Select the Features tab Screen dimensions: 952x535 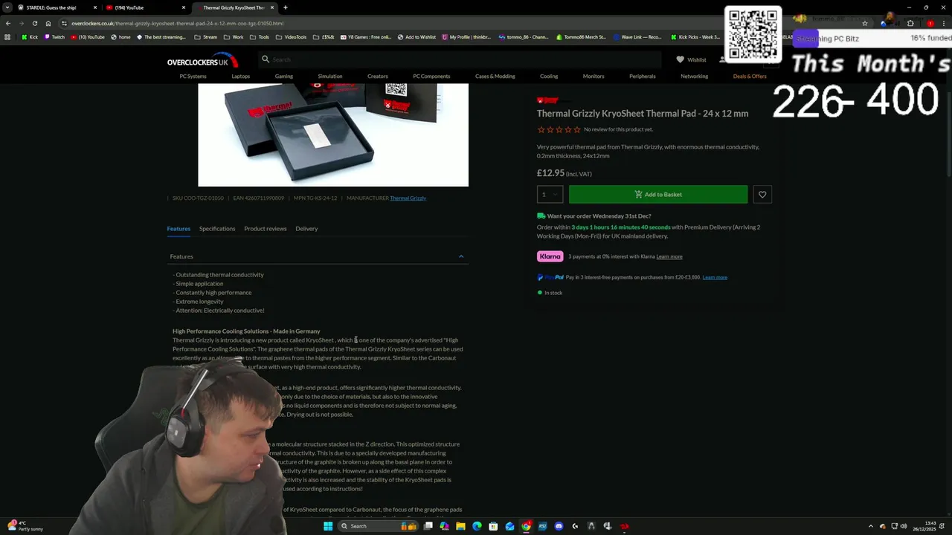pos(178,229)
